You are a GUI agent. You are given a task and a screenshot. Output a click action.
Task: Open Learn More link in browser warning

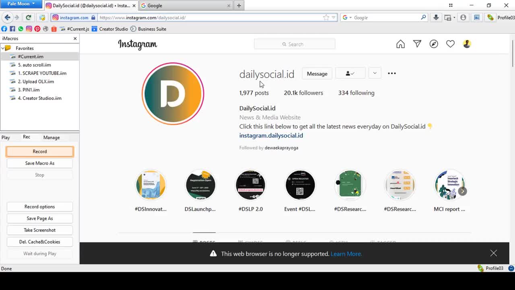point(346,254)
